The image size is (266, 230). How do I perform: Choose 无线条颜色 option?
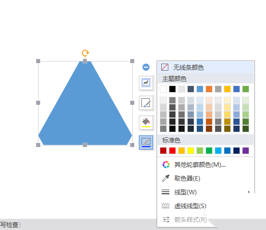coord(205,67)
